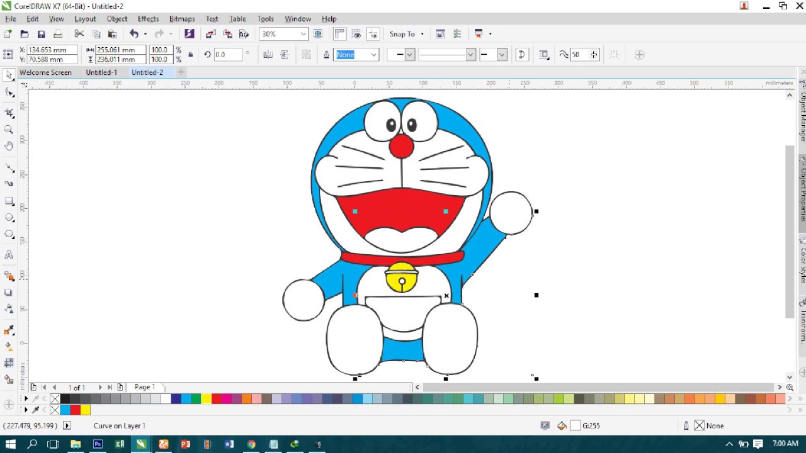Paste from clipboard icon
Viewport: 806px width, 453px height.
click(113, 34)
